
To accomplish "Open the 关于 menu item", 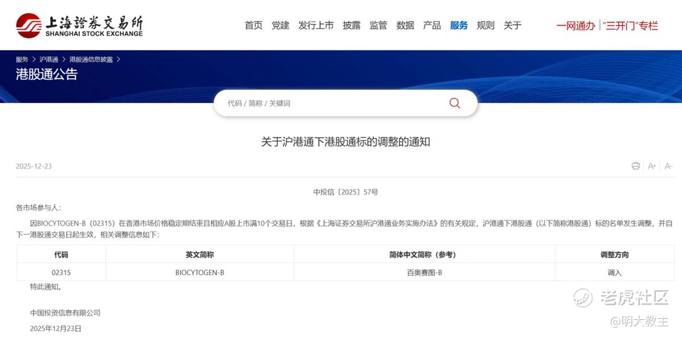I will click(512, 26).
